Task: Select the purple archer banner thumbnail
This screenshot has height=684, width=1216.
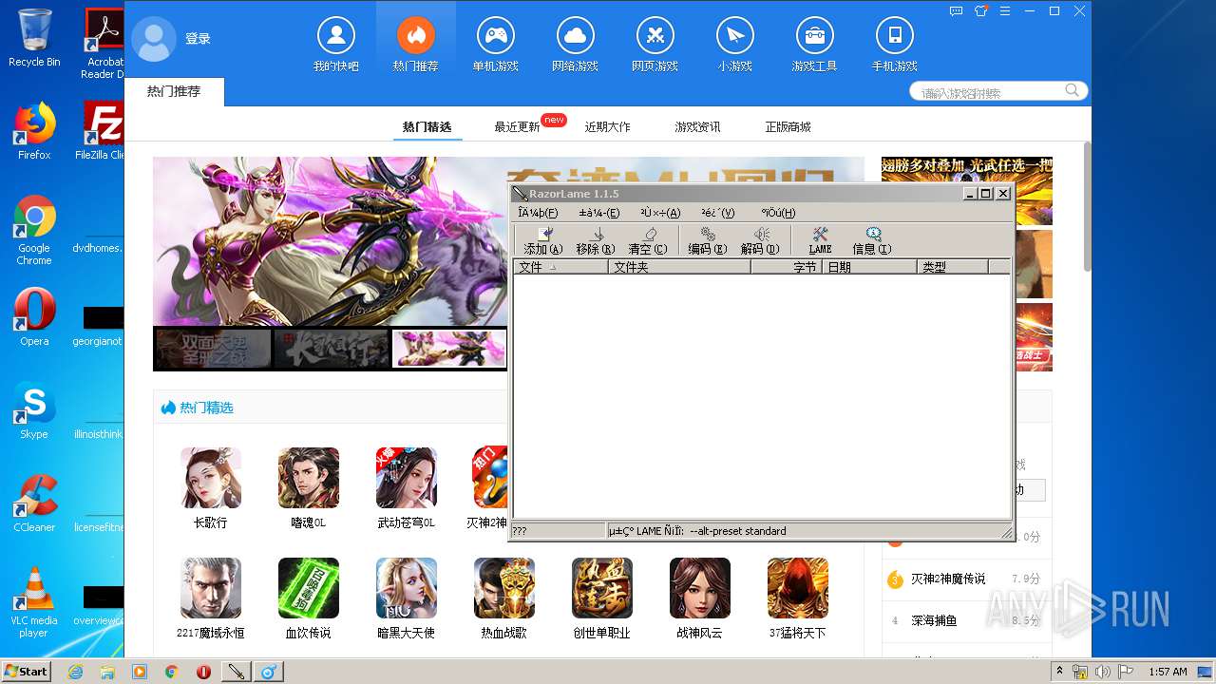Action: point(450,349)
